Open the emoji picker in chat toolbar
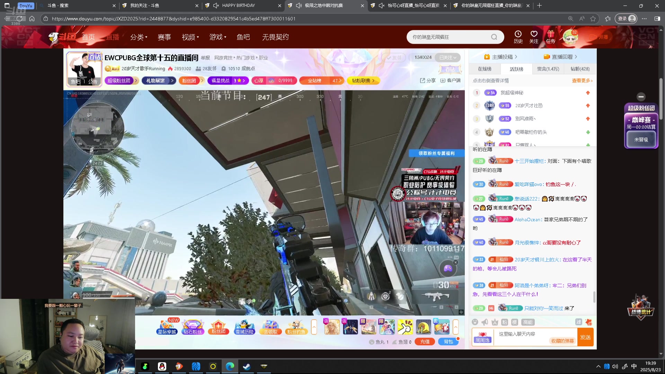 [475, 322]
